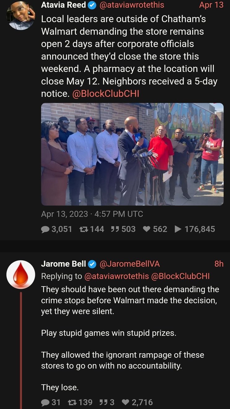Image resolution: width=230 pixels, height=409 pixels.
Task: Open the Apr 13 date link
Action: point(211,5)
